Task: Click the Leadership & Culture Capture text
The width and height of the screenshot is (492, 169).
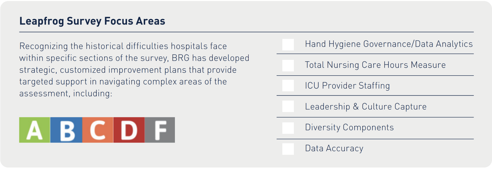Action: (366, 107)
